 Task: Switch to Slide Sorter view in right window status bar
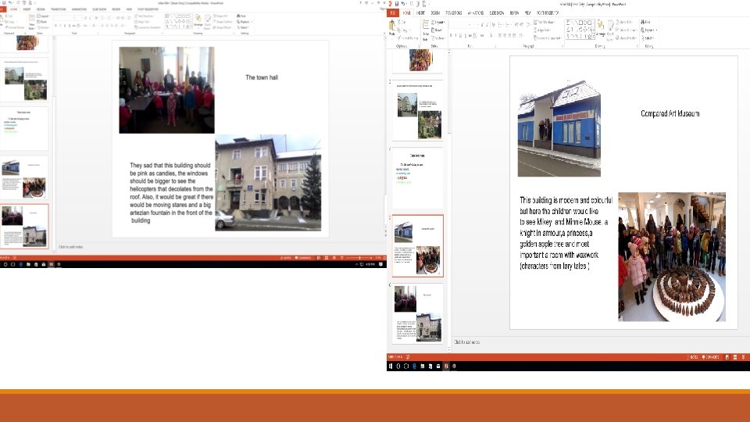coord(735,357)
